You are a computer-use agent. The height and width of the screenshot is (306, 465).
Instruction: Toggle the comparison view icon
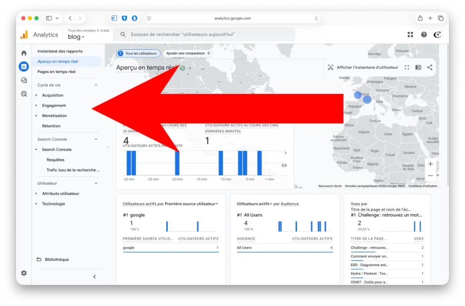click(418, 68)
